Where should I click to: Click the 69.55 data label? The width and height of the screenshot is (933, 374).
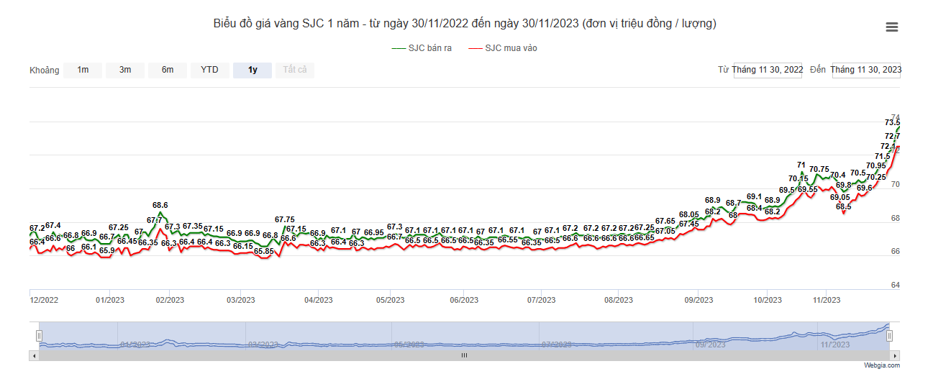click(807, 189)
